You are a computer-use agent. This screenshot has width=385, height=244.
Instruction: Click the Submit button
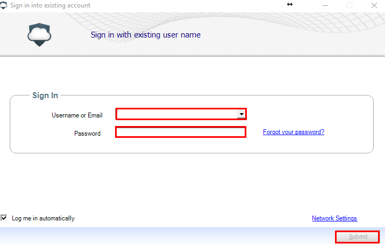point(358,236)
